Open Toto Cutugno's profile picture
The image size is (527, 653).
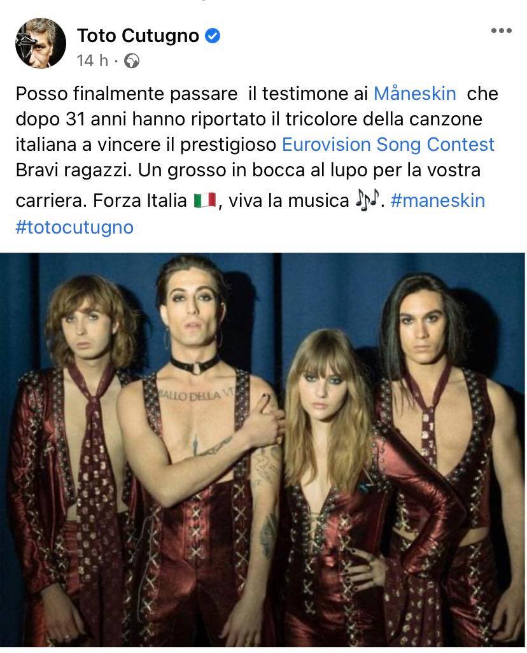point(41,43)
